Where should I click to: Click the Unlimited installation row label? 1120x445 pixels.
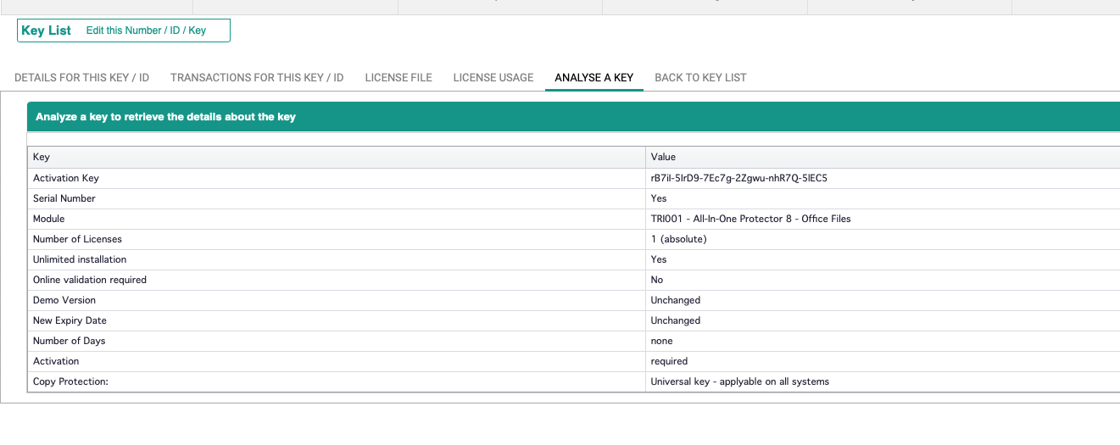click(x=80, y=259)
